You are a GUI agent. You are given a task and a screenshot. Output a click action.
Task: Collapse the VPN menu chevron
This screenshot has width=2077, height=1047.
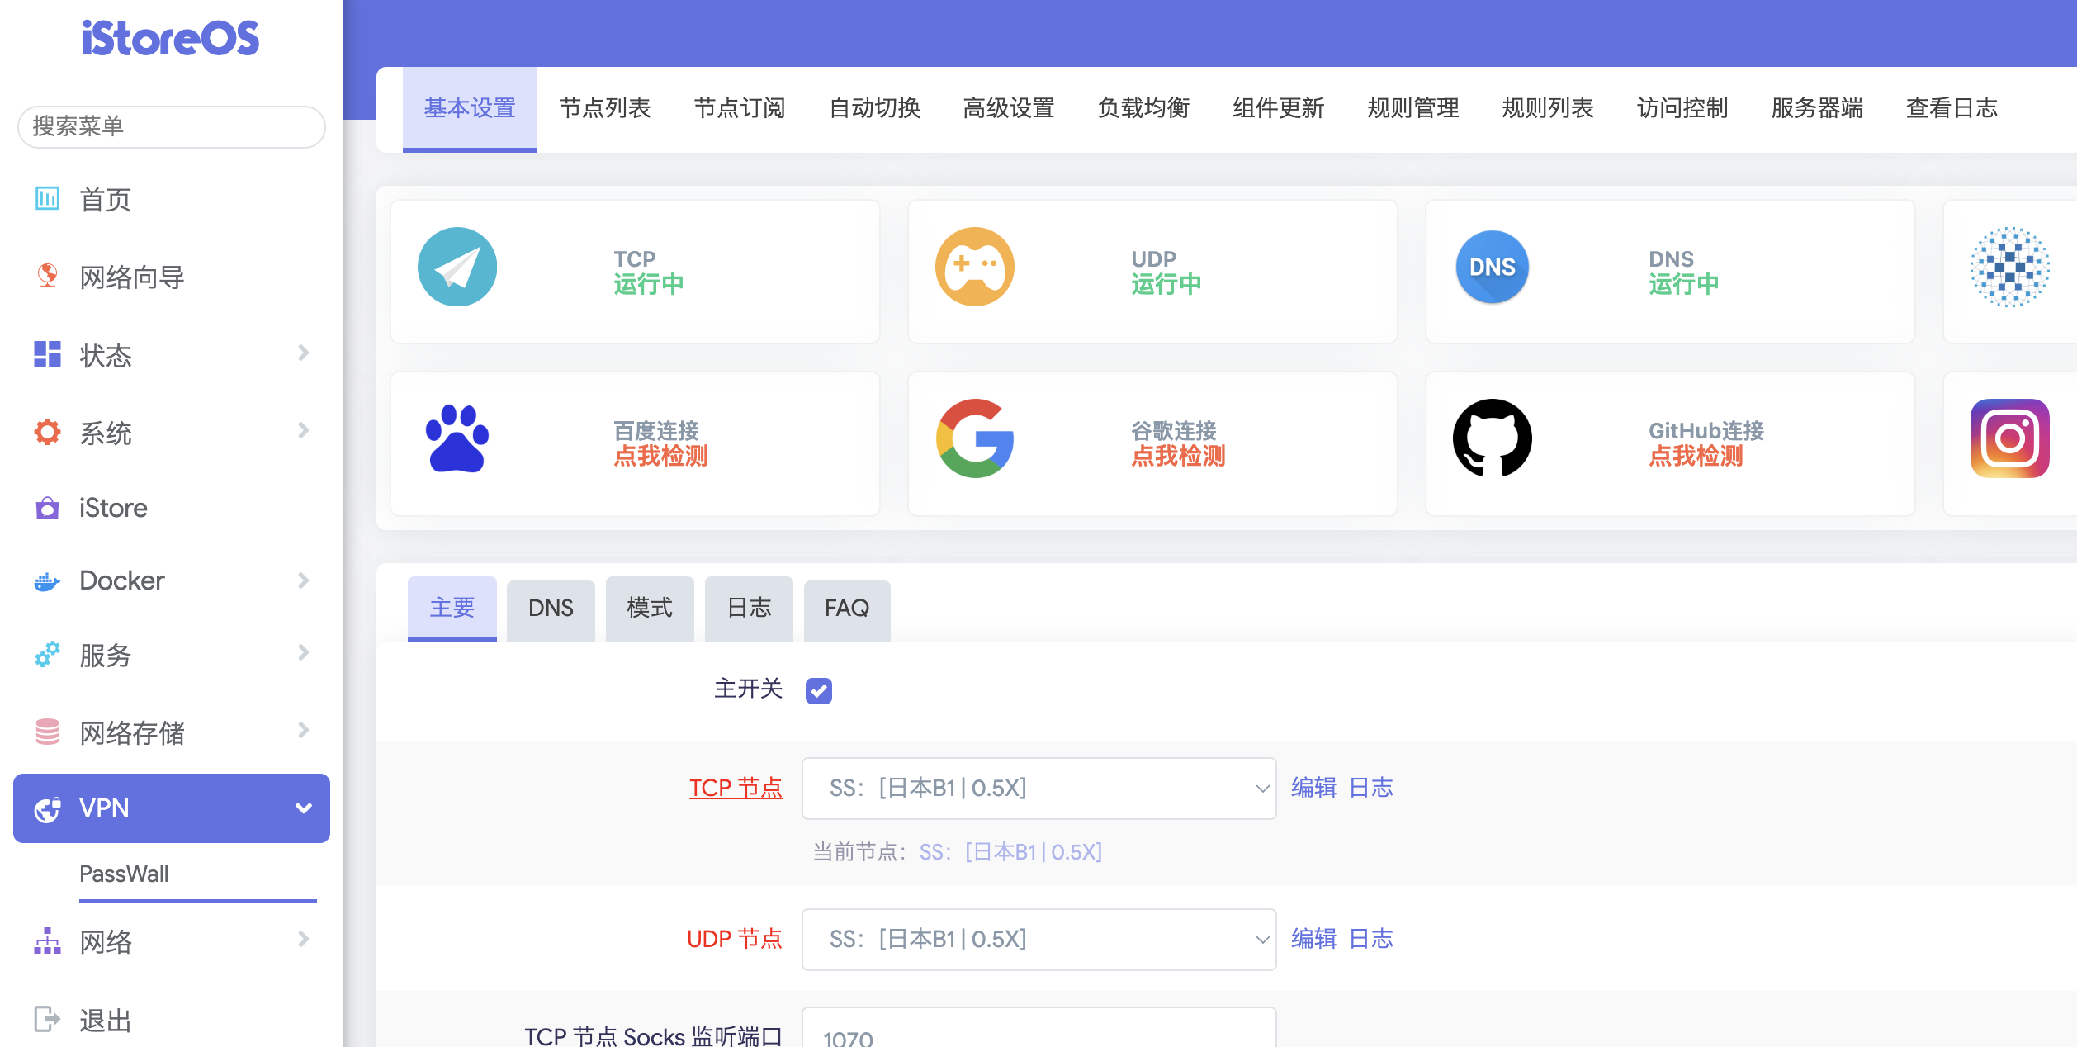click(x=304, y=808)
